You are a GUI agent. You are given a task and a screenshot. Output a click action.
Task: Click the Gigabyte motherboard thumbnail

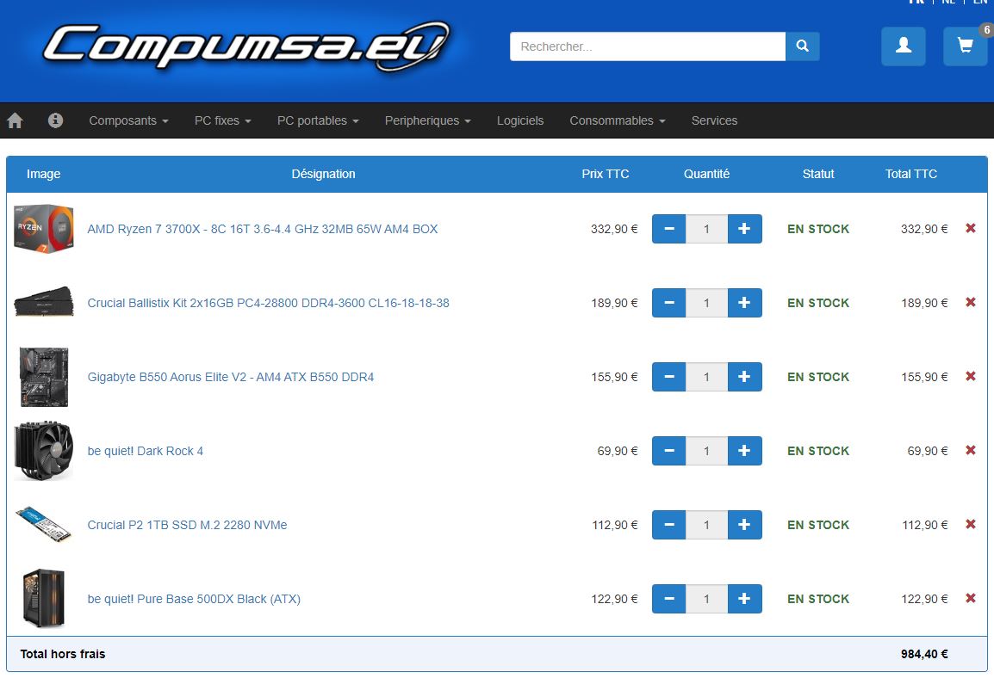[44, 377]
